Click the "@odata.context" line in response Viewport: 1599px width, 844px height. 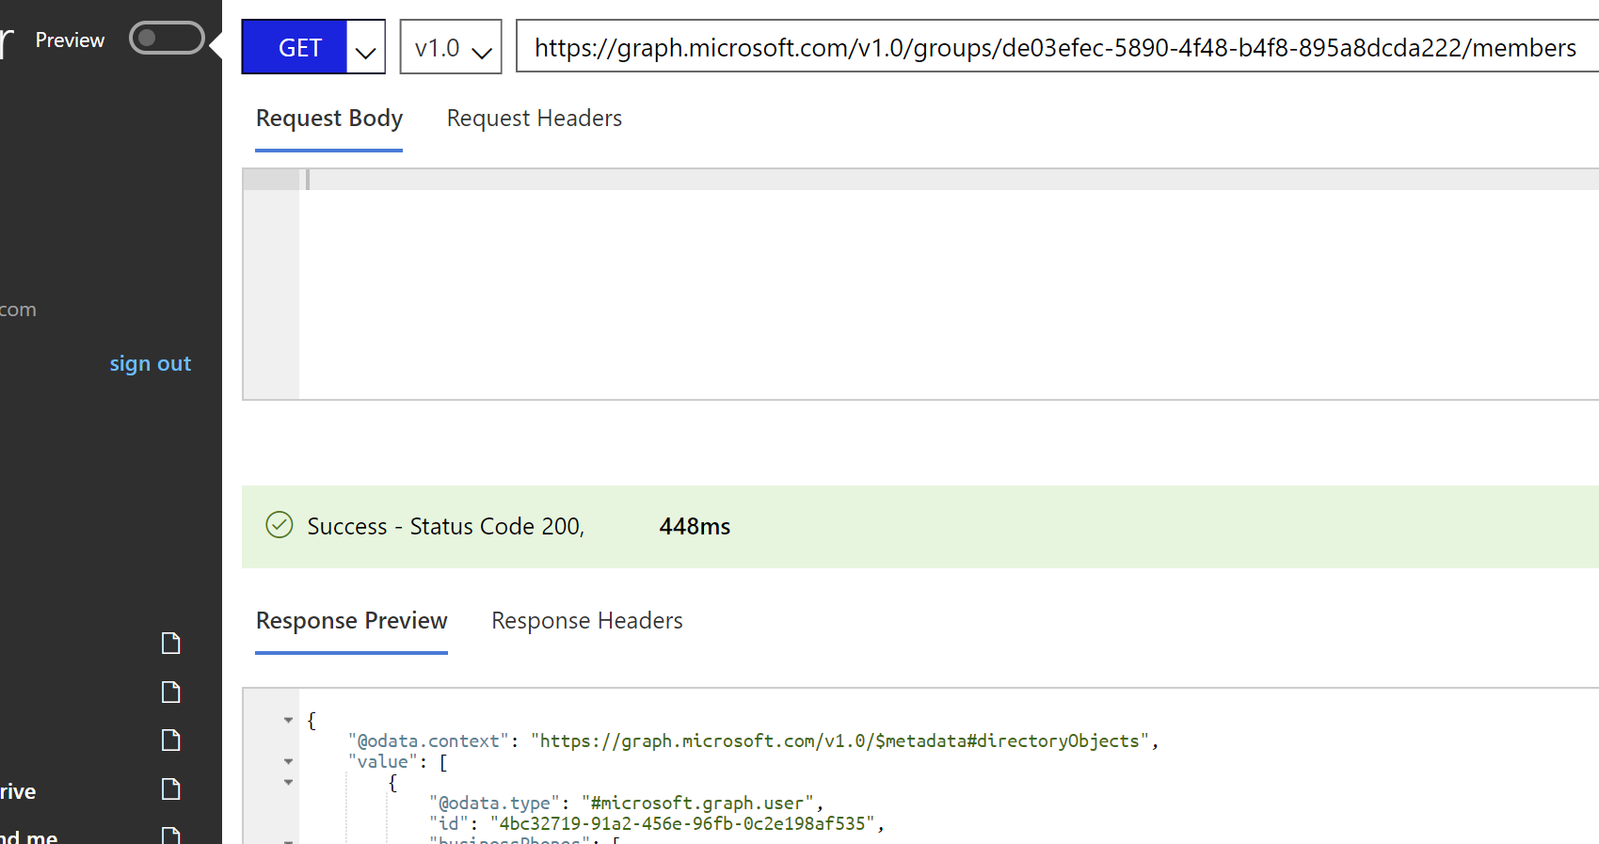coord(753,741)
